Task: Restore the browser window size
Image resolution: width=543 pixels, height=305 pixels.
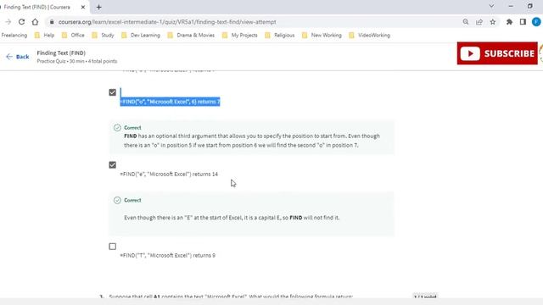Action: click(529, 6)
